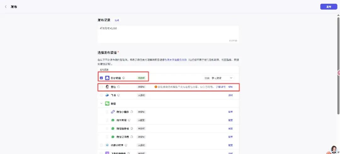
Task: Click the green 微信 logo icon
Action: click(x=107, y=104)
